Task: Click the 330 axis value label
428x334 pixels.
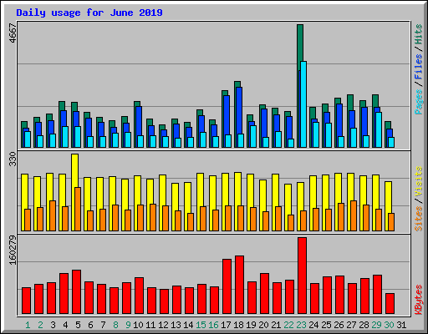Action: pos(13,159)
